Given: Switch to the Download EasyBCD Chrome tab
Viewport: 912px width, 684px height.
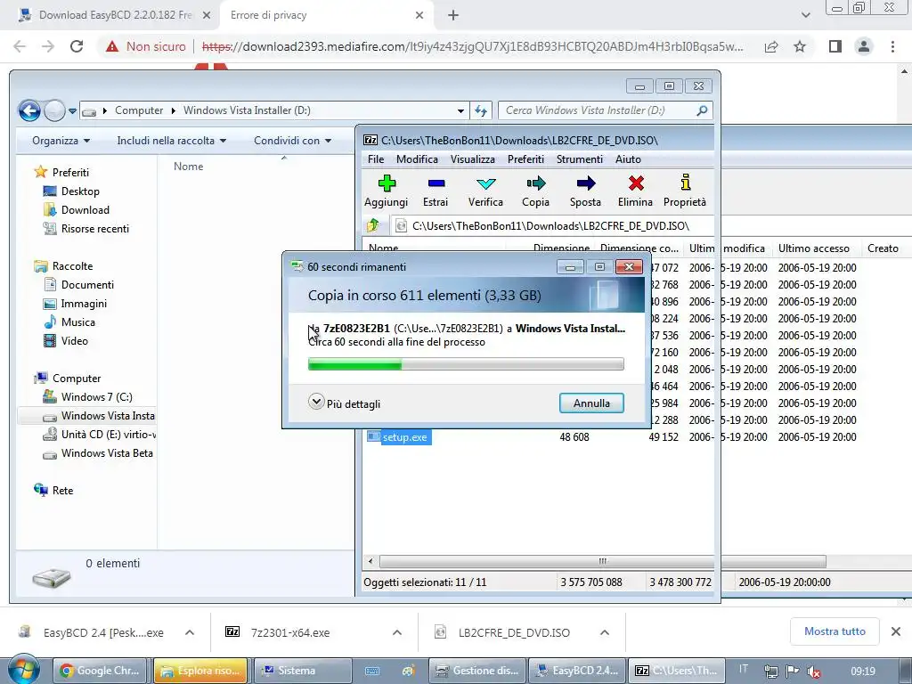Looking at the screenshot, I should point(115,15).
